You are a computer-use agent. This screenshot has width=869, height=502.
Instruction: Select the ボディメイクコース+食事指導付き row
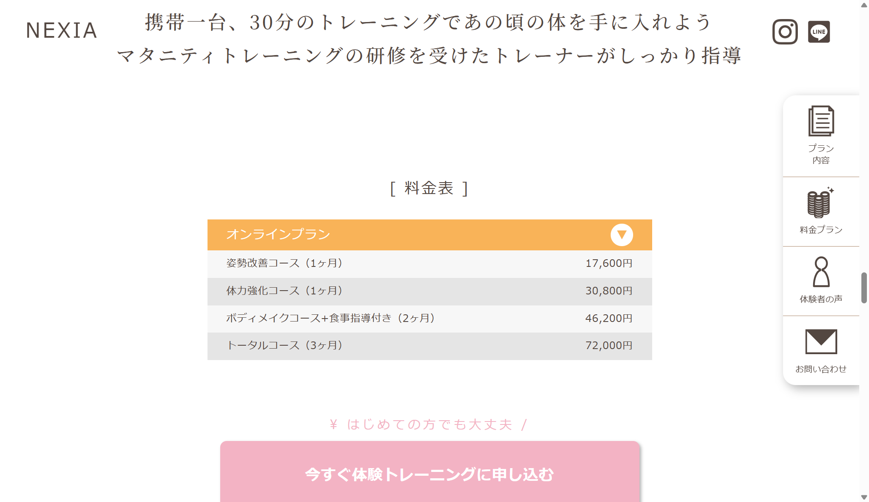[429, 319]
